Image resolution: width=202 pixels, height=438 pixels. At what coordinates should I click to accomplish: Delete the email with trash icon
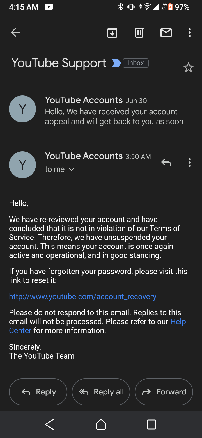click(139, 33)
